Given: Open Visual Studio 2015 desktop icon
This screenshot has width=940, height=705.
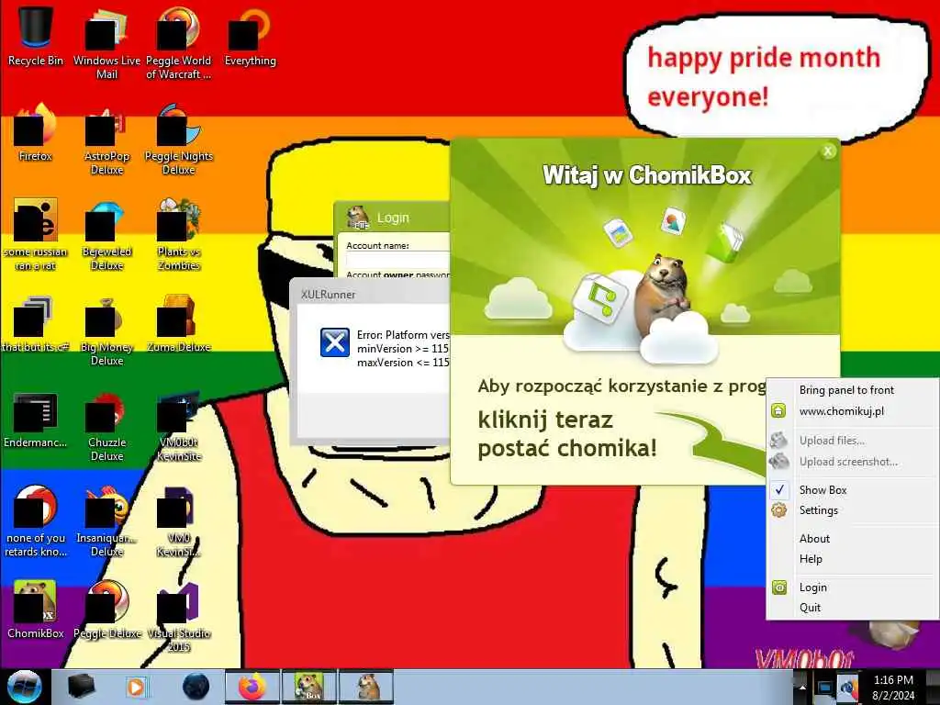Looking at the screenshot, I should tap(178, 616).
